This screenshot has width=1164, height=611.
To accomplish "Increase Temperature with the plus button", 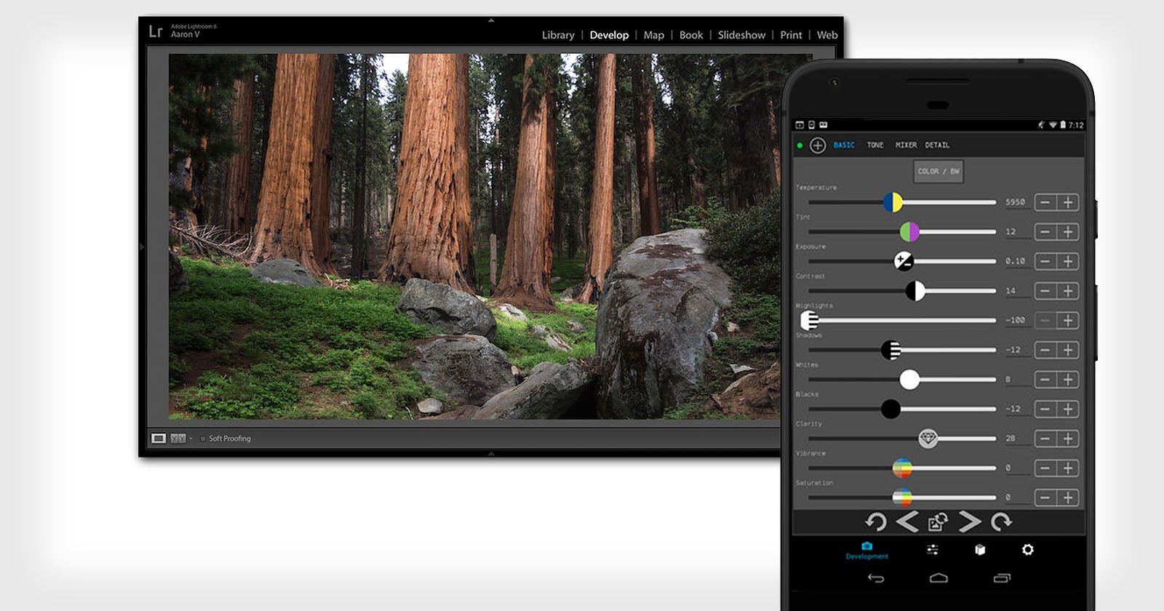I will coord(1067,202).
